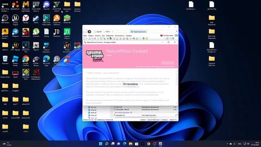The width and height of the screenshot is (261, 147).
Task: Open the Microsoft Edge desktop shortcut
Action: point(46,61)
